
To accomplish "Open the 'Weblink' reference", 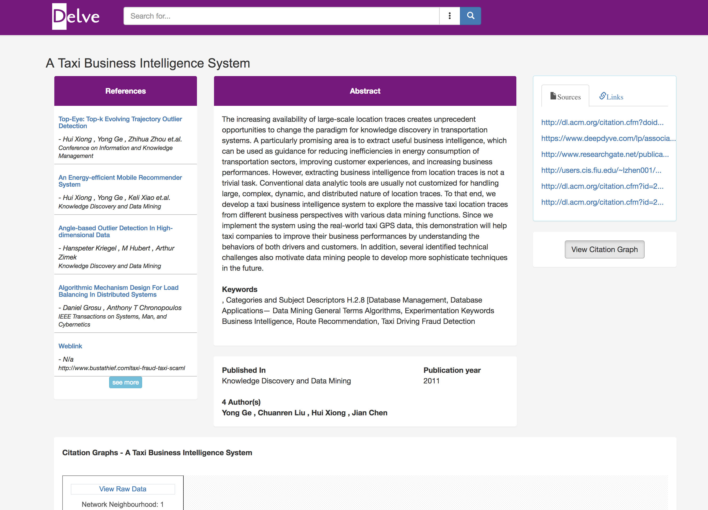I will [x=70, y=346].
